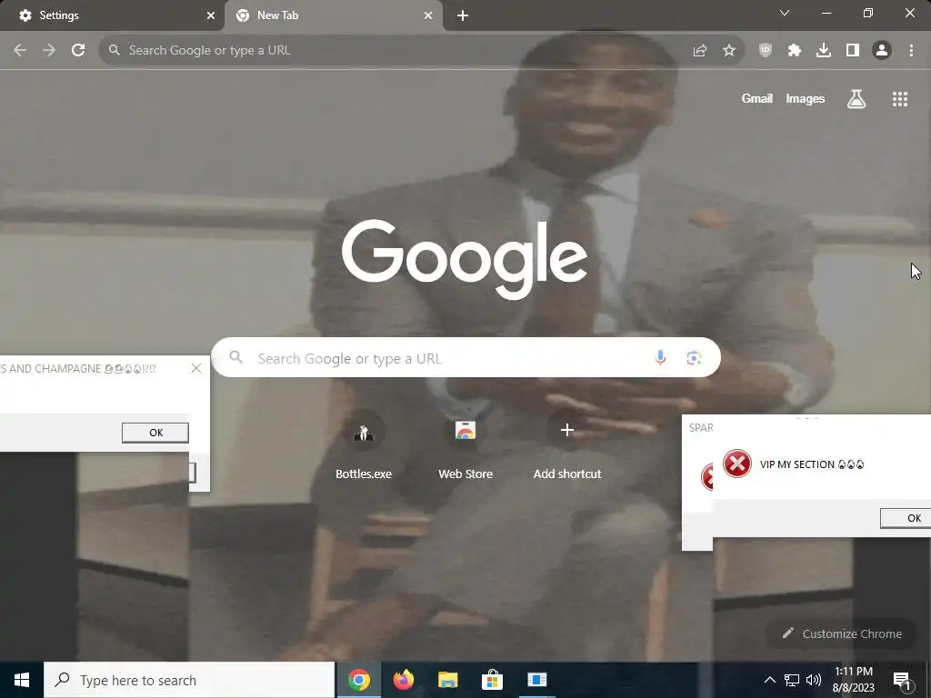Open Chrome from the taskbar

point(359,680)
